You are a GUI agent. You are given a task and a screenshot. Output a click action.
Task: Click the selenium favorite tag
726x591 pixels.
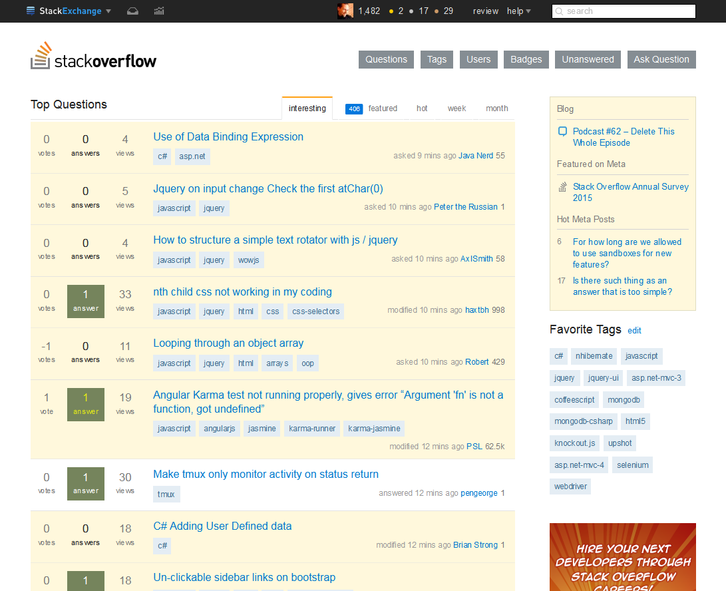[x=632, y=465]
